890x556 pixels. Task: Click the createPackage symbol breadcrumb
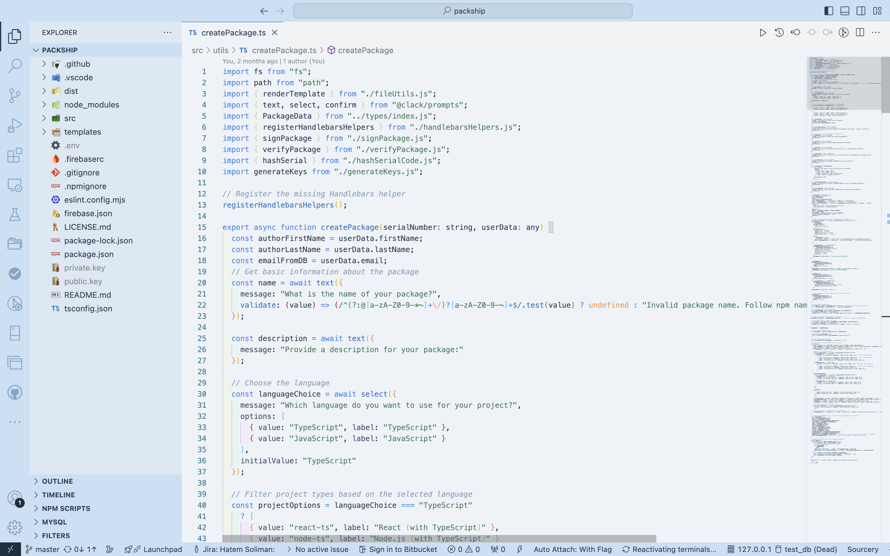coord(360,50)
